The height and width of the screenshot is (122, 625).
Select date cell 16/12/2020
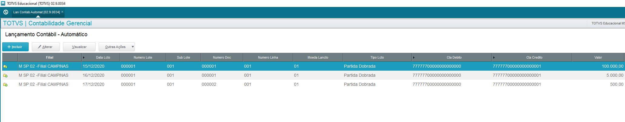click(93, 75)
